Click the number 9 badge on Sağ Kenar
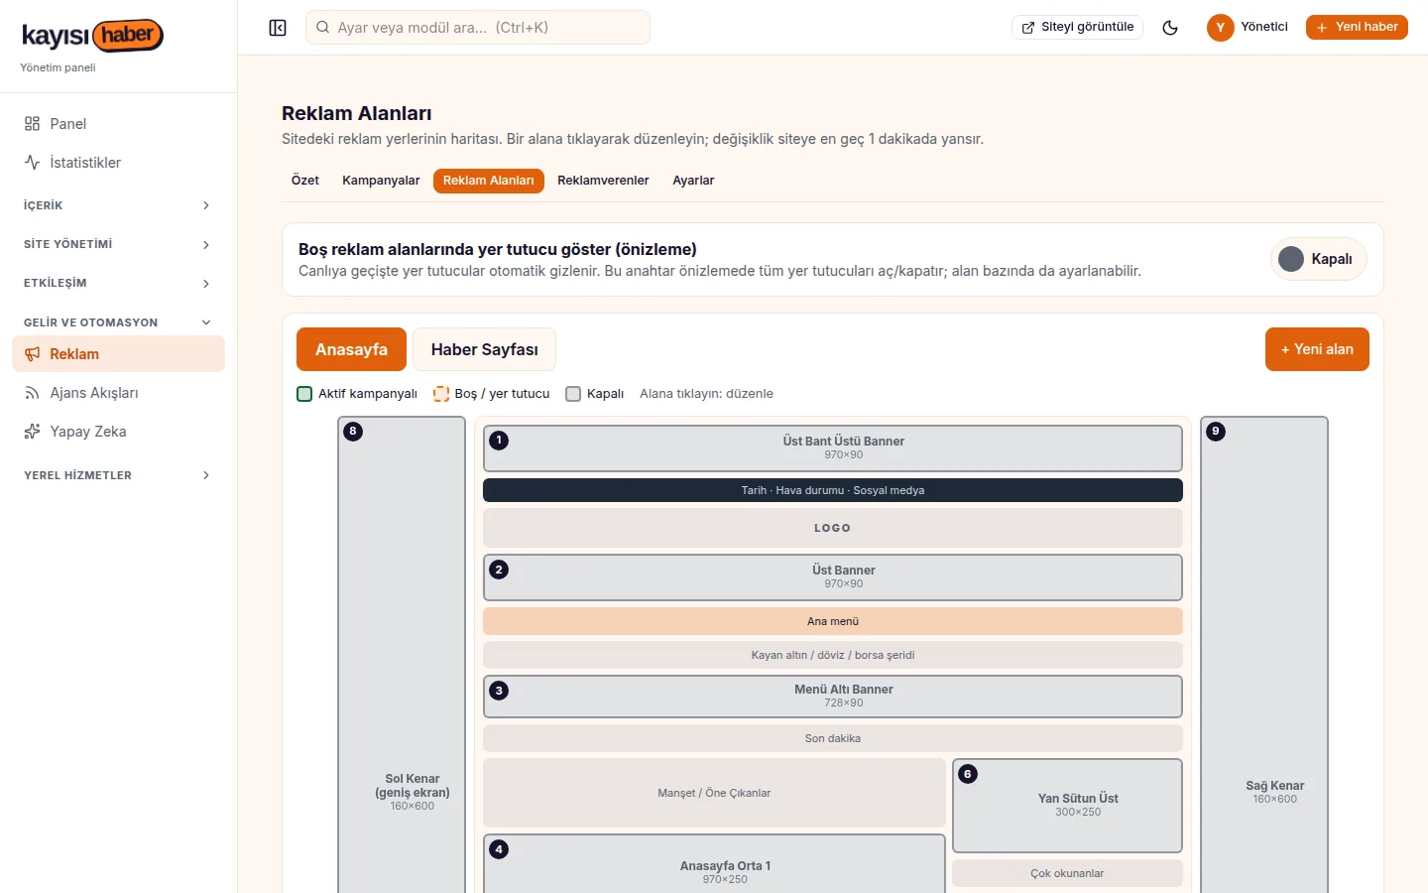Viewport: 1428px width, 893px height. (1216, 432)
